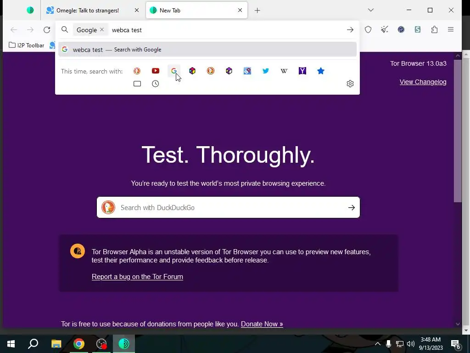Open a new tab with plus button
This screenshot has width=470, height=353.
point(257,11)
